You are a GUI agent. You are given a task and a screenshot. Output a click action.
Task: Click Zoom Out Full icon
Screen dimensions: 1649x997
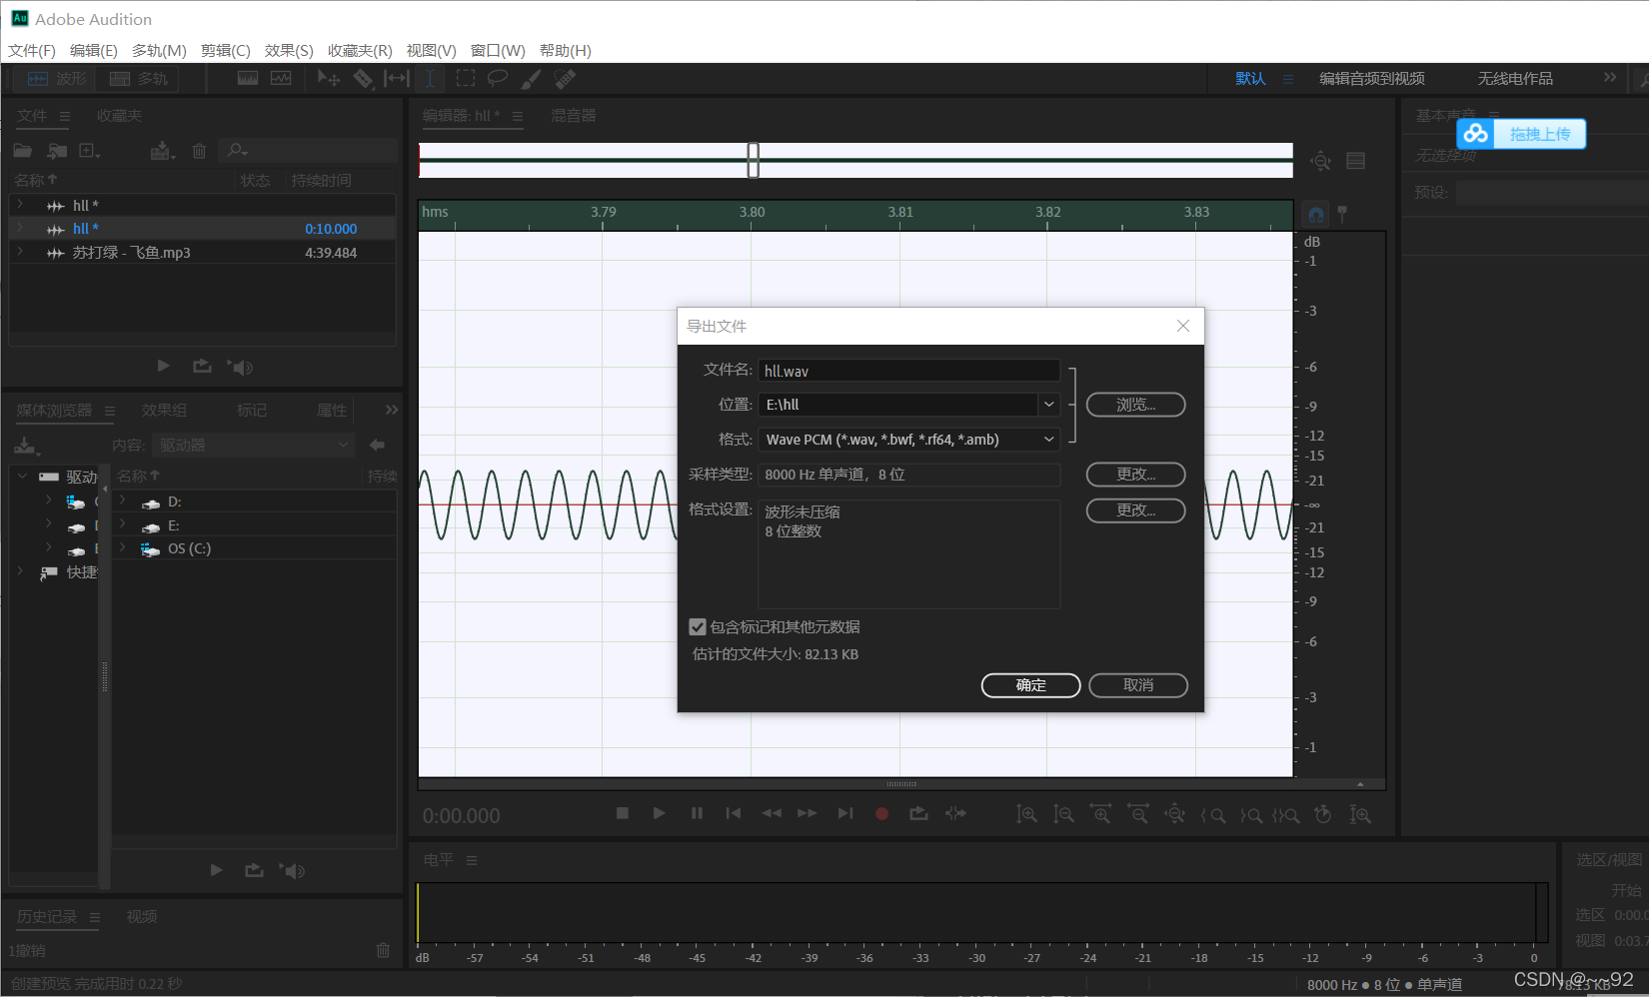click(x=1174, y=814)
